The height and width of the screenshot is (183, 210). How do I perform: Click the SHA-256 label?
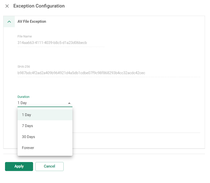[x=24, y=67]
